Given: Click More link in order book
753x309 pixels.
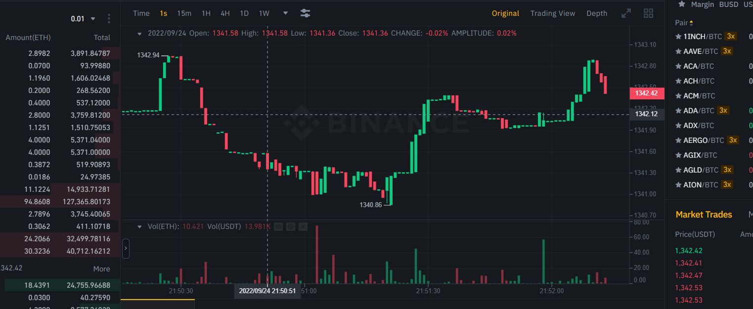Looking at the screenshot, I should [x=101, y=269].
